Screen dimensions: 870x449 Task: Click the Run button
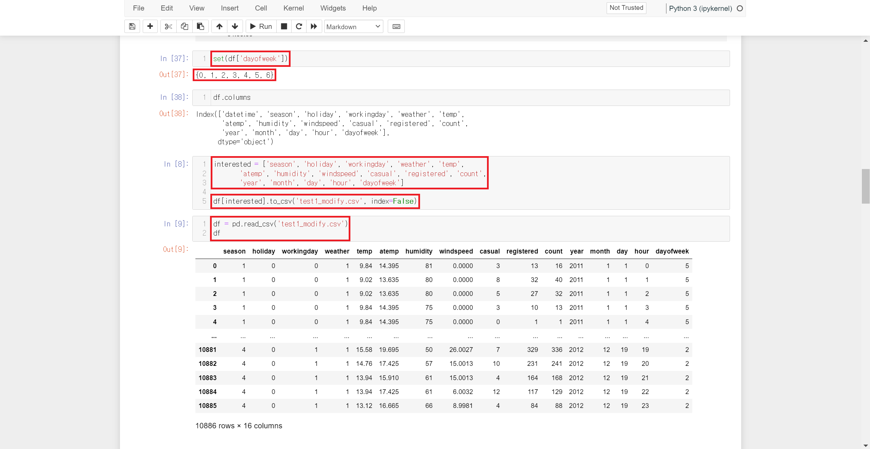point(261,26)
